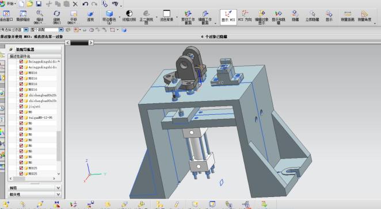The width and height of the screenshot is (381, 209).
Task: Click the navigator horizontal scrollbar right arrow
Action: click(x=54, y=179)
